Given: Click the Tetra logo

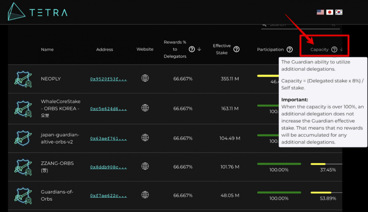Looking at the screenshot, I should (x=38, y=12).
